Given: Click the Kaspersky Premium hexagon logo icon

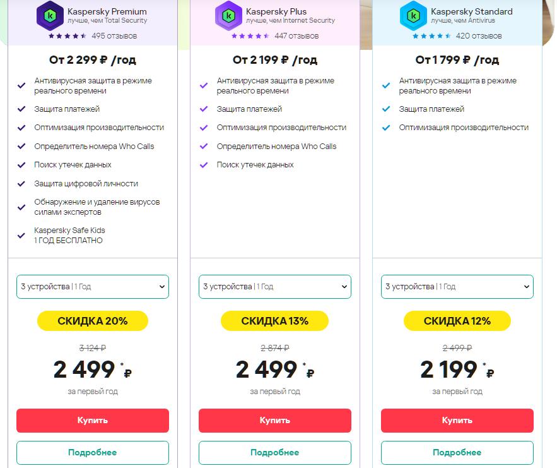Looking at the screenshot, I should click(x=49, y=16).
